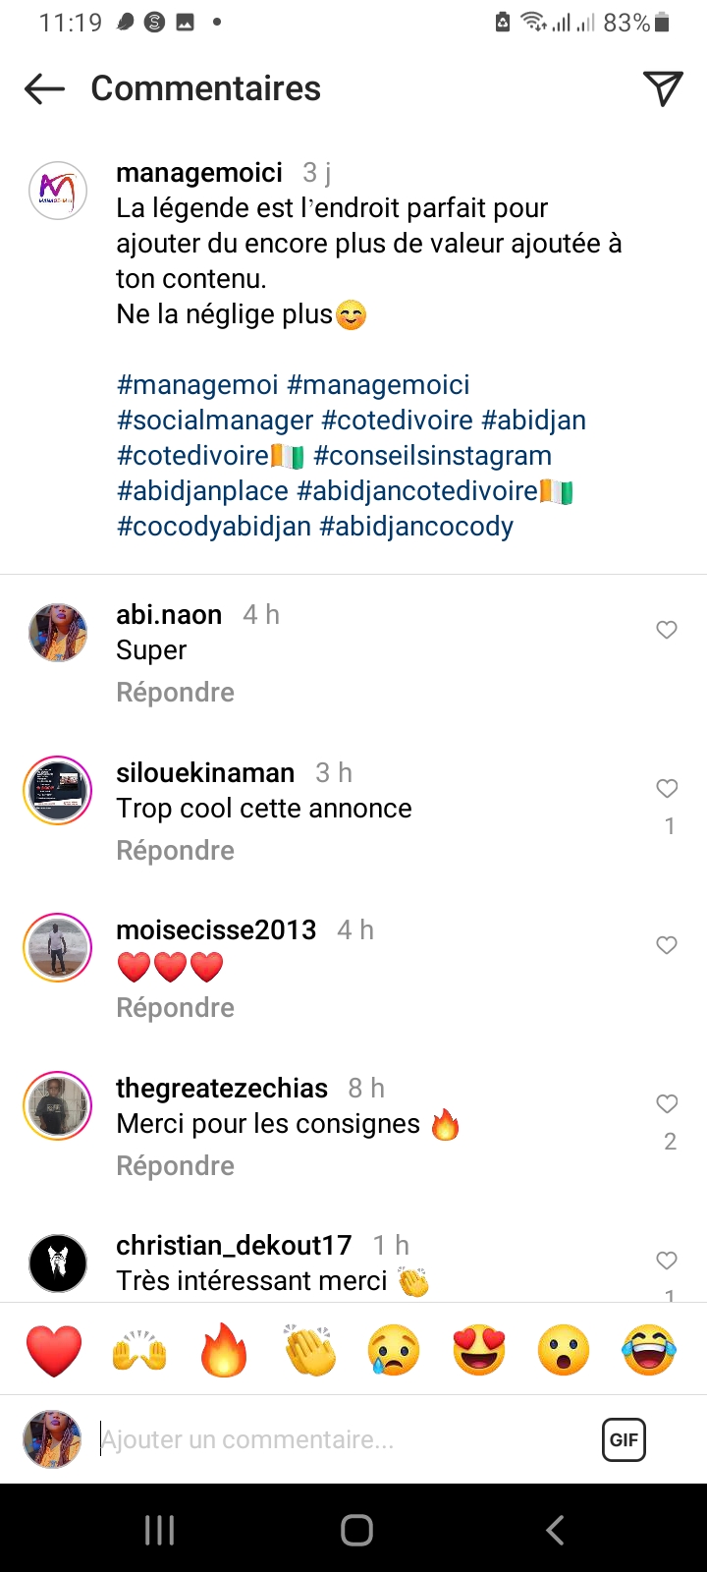The image size is (707, 1572).
Task: Reply to thegreatezechias's comment
Action: [x=175, y=1166]
